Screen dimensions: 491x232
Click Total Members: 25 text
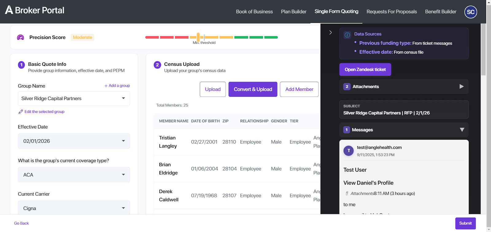tap(172, 105)
